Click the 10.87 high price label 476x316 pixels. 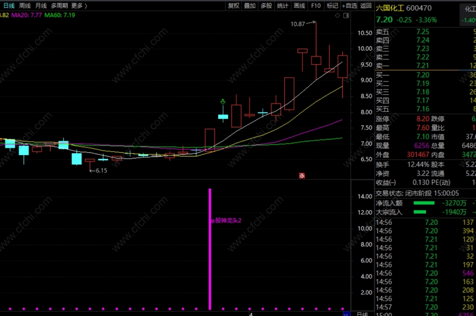click(x=297, y=24)
